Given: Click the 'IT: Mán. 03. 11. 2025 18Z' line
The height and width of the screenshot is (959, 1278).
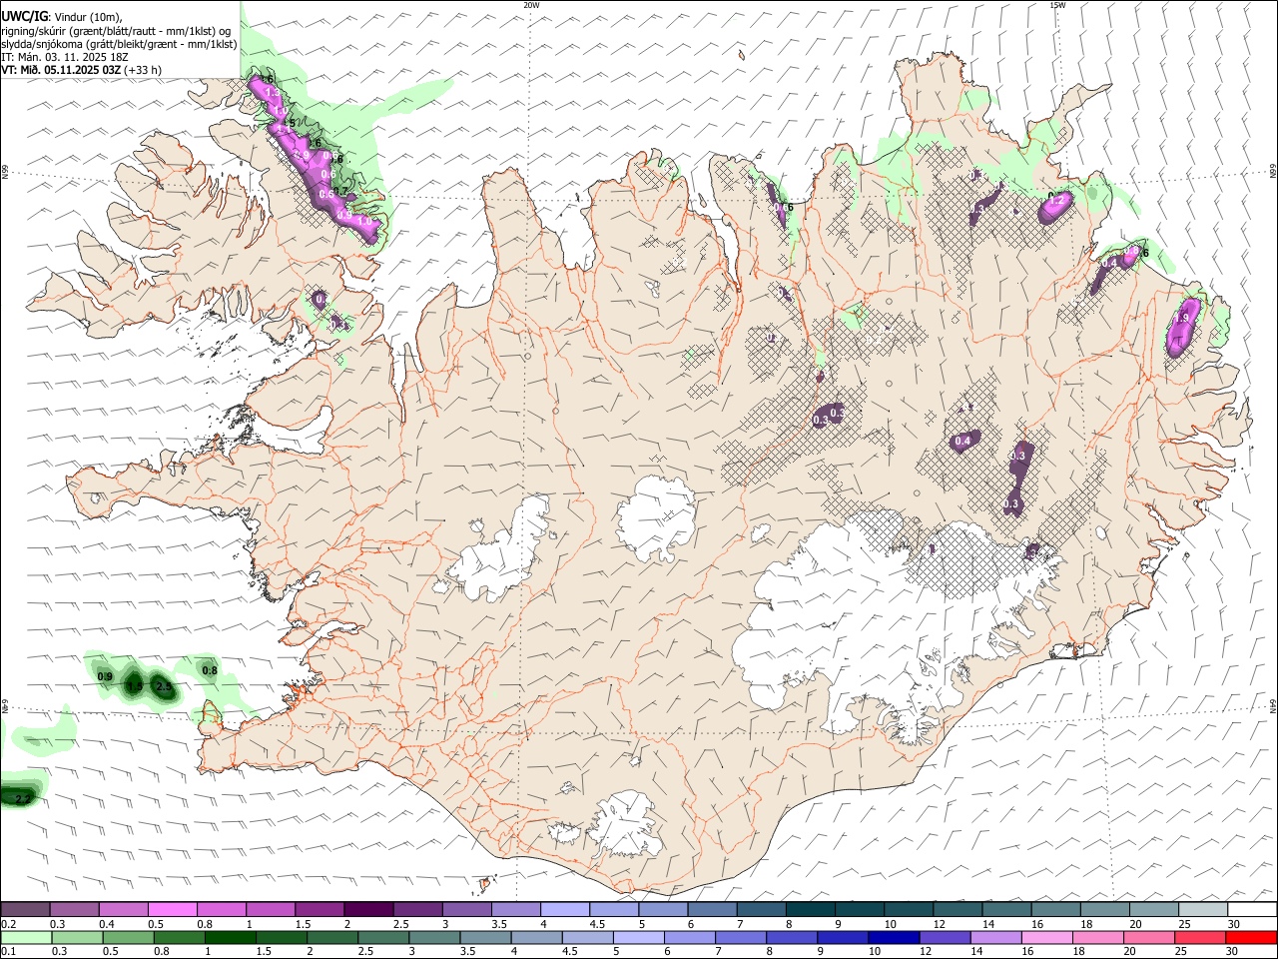Looking at the screenshot, I should pos(64,57).
